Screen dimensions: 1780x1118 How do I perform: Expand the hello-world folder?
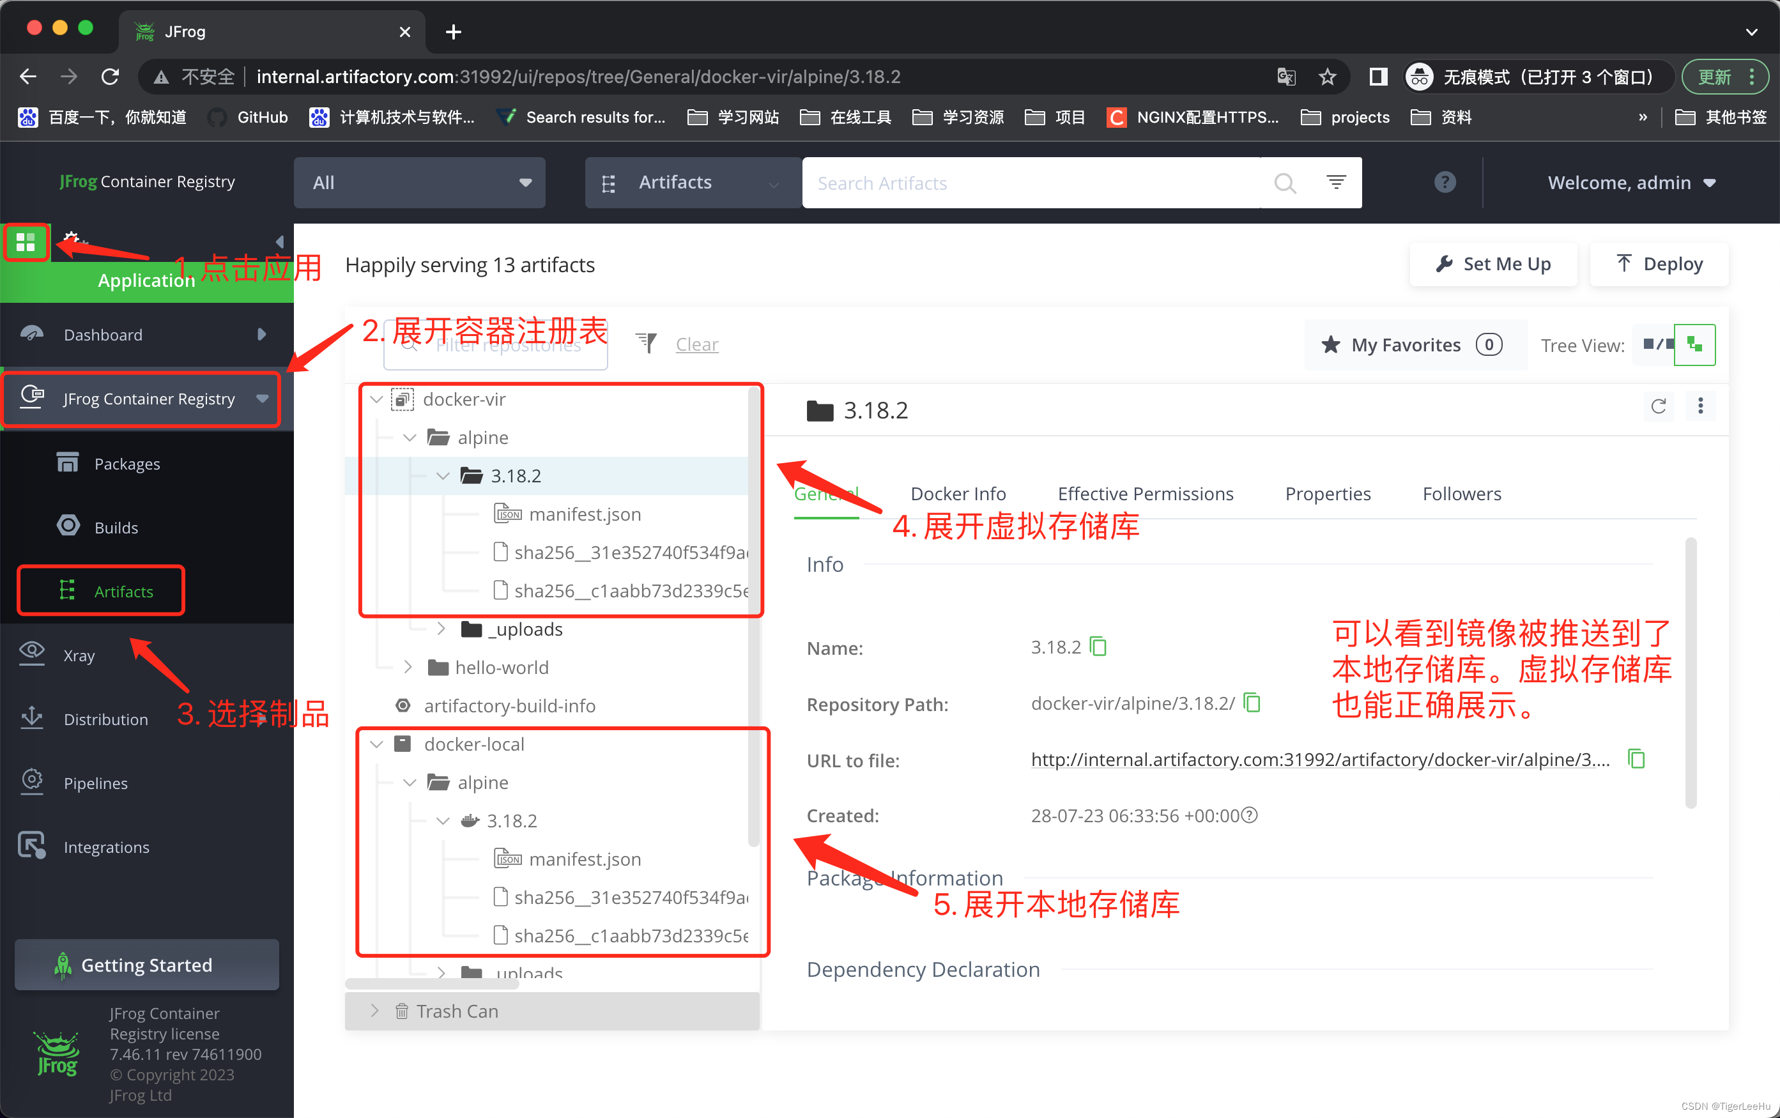click(x=408, y=667)
